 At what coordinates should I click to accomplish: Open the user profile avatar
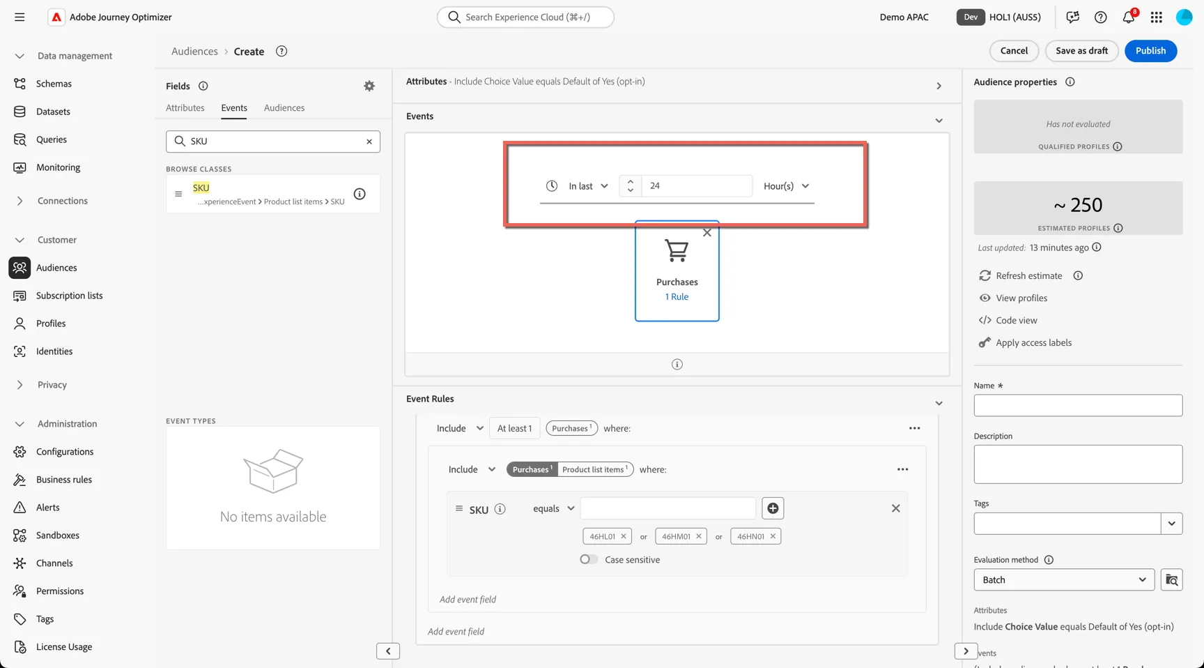click(x=1184, y=17)
